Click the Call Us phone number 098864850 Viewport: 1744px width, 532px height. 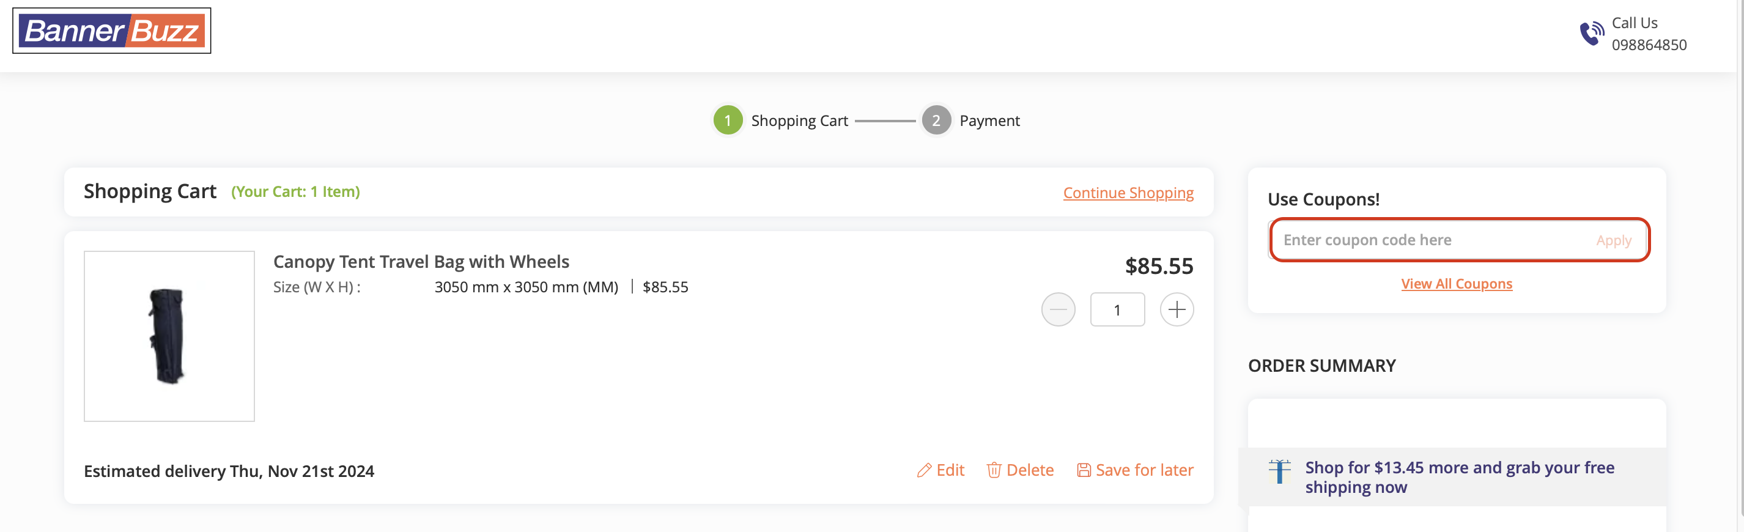point(1649,45)
